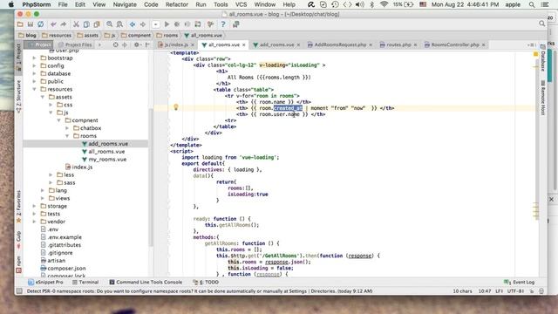Click the Find magnifier toolbar icon
The height and width of the screenshot is (314, 558).
(x=109, y=24)
